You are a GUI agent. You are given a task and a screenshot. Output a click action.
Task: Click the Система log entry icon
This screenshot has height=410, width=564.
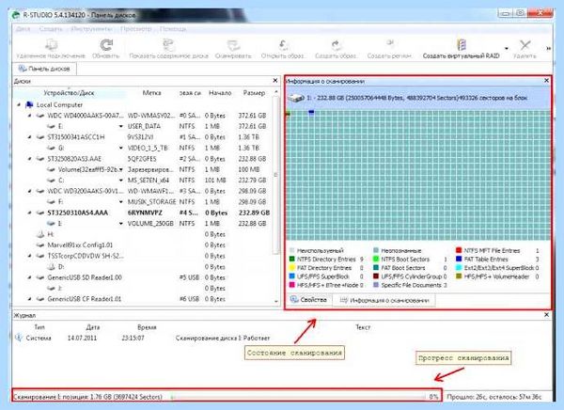pyautogui.click(x=19, y=338)
